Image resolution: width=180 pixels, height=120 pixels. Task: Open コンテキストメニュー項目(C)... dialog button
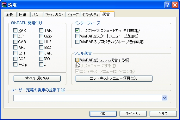114,78
